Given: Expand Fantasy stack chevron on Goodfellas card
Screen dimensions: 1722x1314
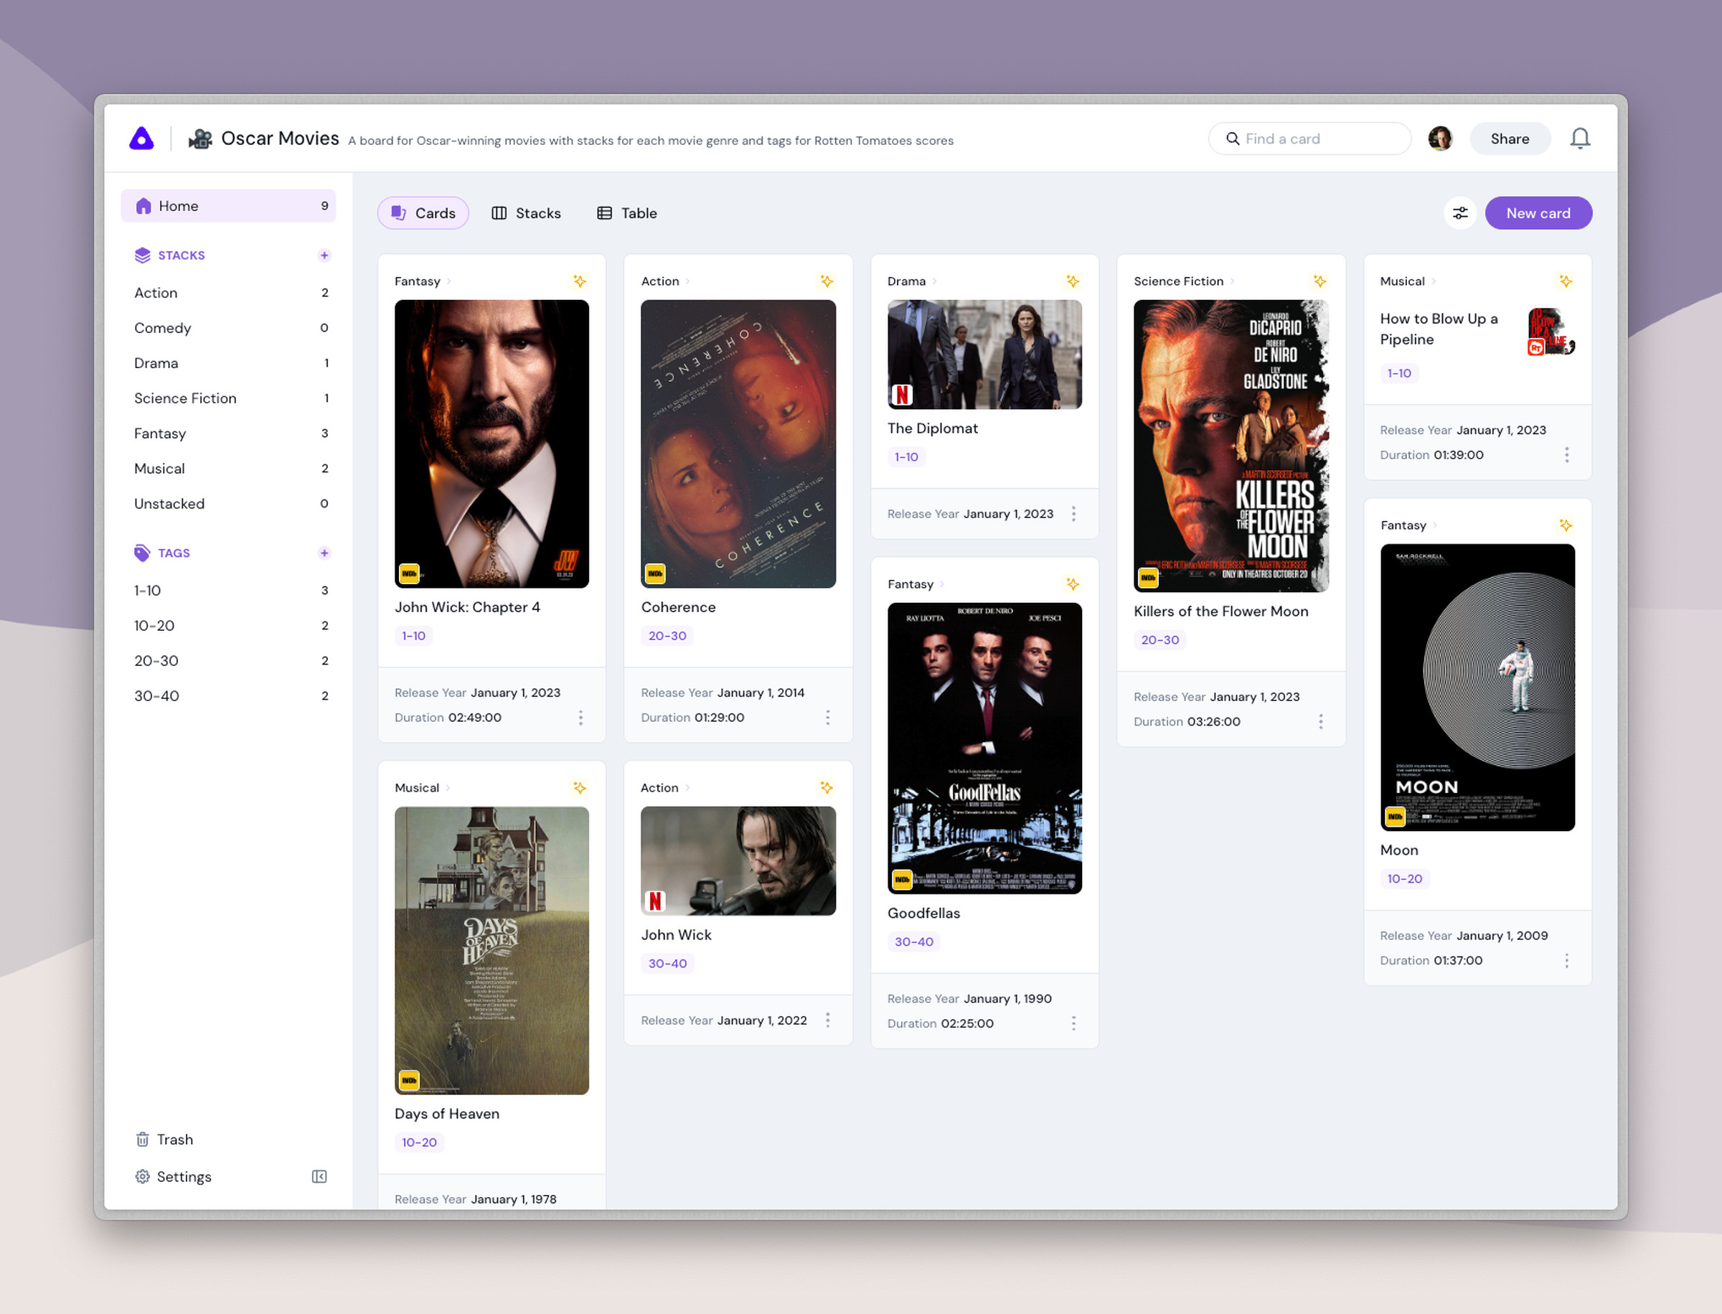Looking at the screenshot, I should (x=942, y=584).
